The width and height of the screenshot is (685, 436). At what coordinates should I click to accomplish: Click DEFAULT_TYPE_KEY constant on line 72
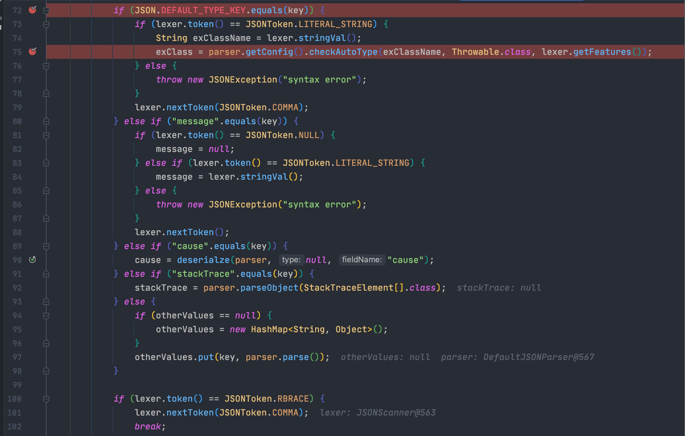point(203,10)
